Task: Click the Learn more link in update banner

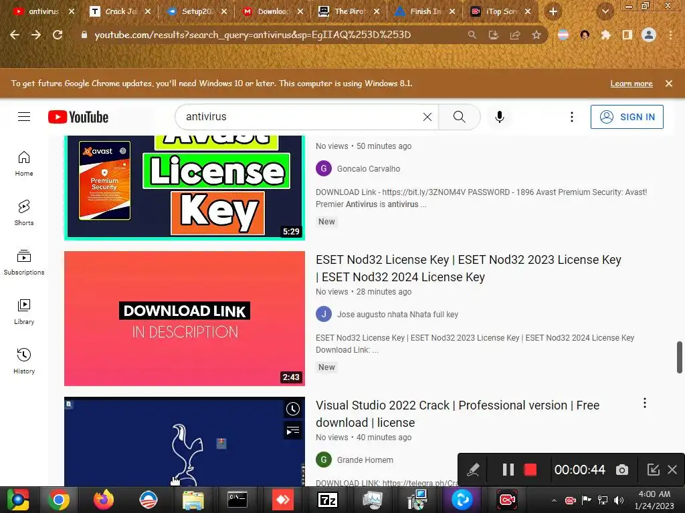Action: pos(631,83)
